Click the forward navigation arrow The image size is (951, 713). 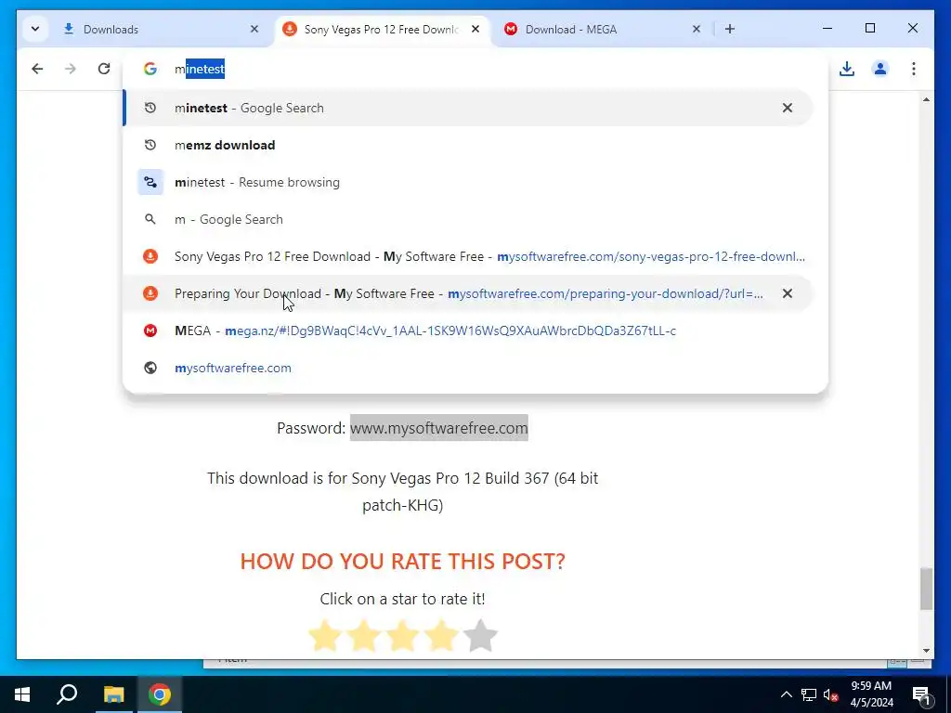(x=71, y=69)
